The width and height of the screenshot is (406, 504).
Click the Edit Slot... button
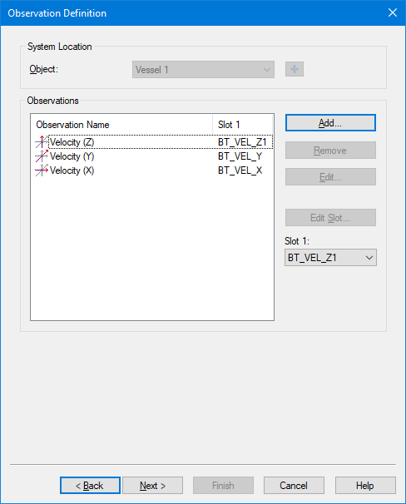pos(330,218)
